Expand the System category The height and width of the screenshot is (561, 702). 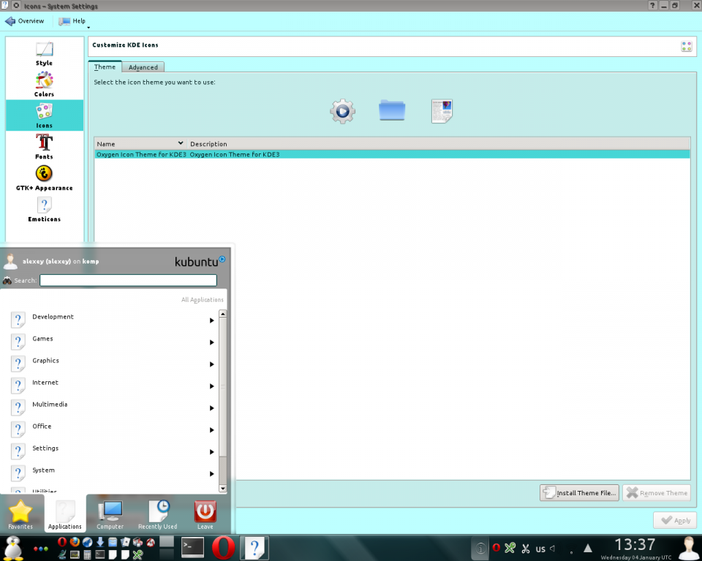click(x=112, y=473)
